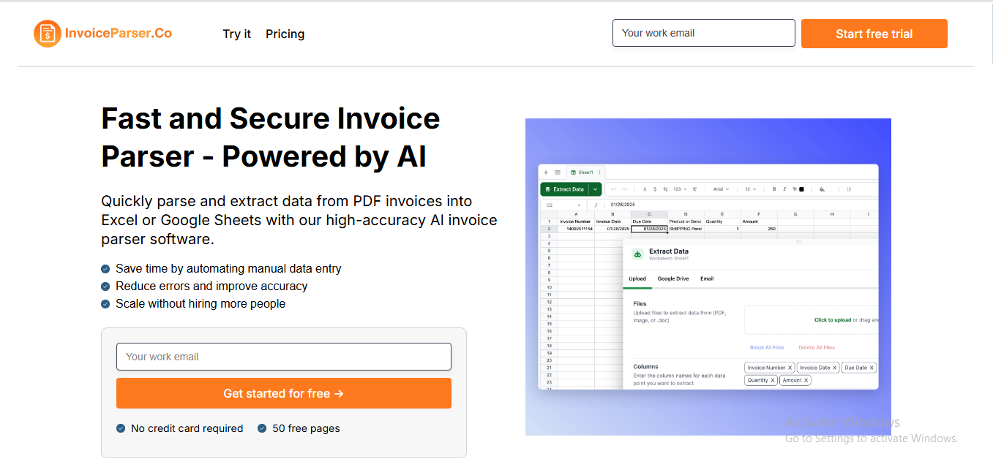Click the bold formatting icon in spreadsheet
The width and height of the screenshot is (993, 467).
click(x=774, y=189)
